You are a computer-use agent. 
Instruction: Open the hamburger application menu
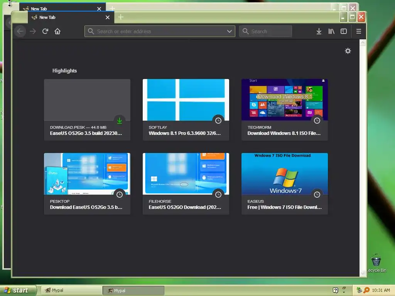click(x=359, y=32)
